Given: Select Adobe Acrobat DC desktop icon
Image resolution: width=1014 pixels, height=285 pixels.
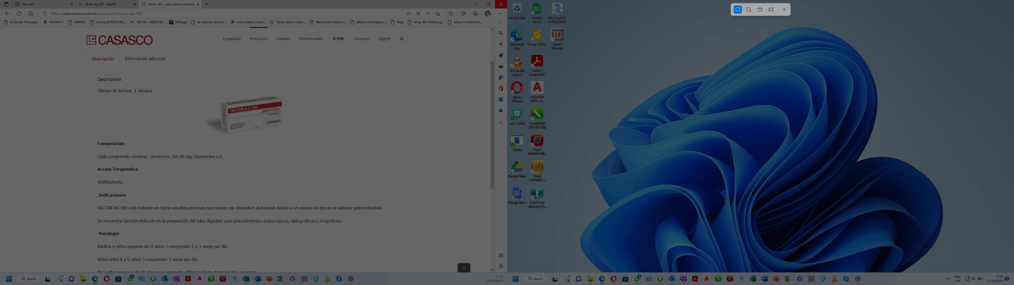Looking at the screenshot, I should coord(537,65).
